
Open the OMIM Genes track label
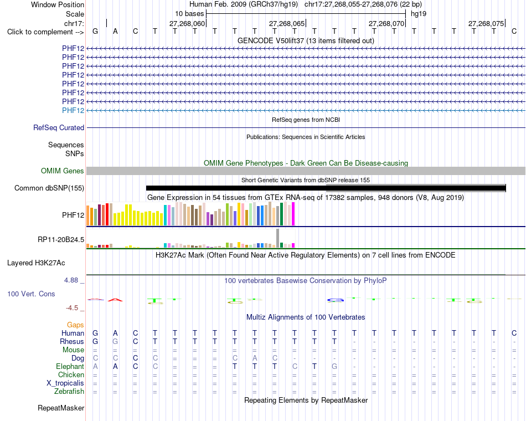[x=62, y=171]
